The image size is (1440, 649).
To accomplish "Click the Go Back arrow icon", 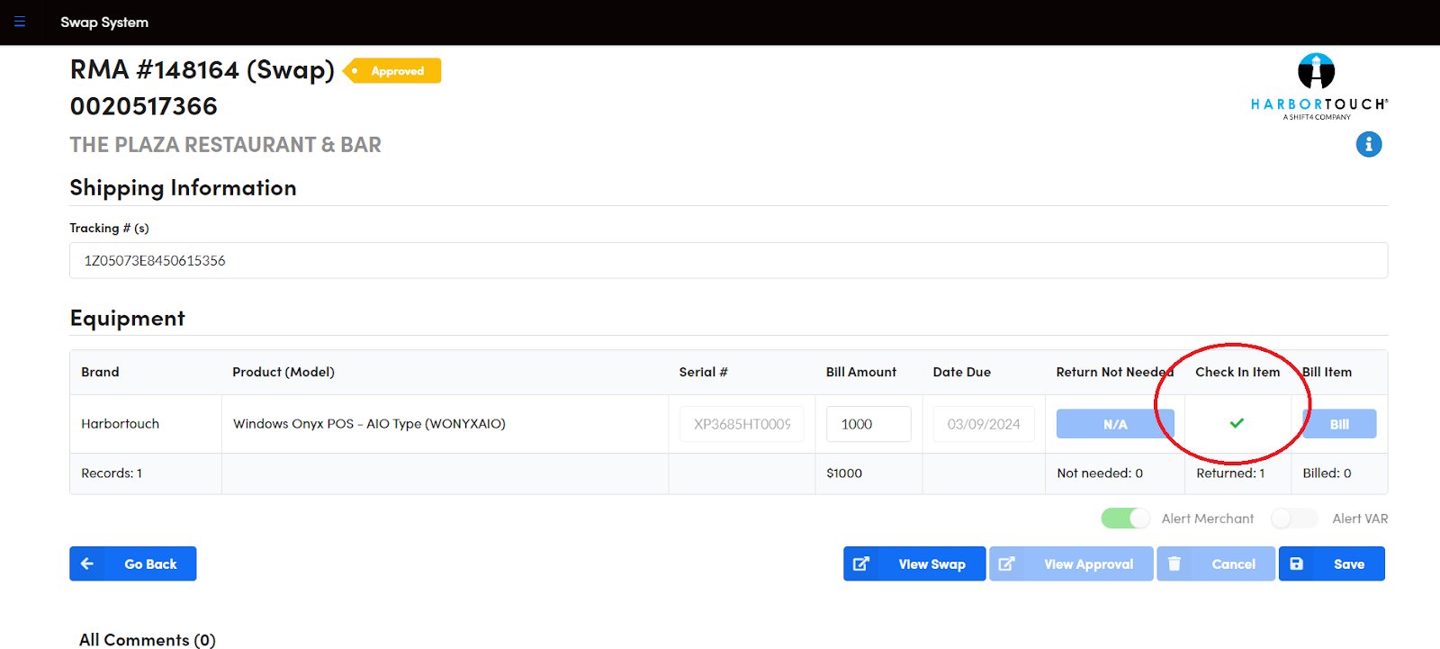I will point(87,563).
